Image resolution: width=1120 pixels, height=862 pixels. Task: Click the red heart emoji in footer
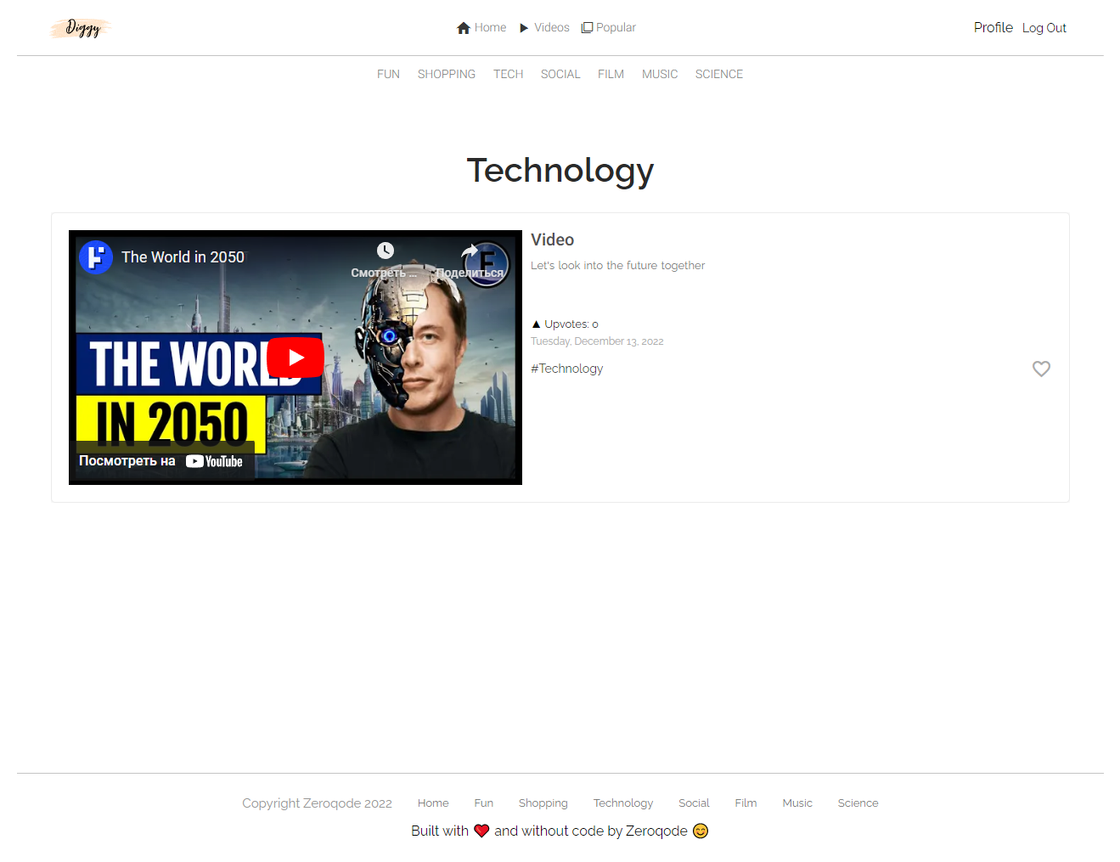tap(481, 831)
